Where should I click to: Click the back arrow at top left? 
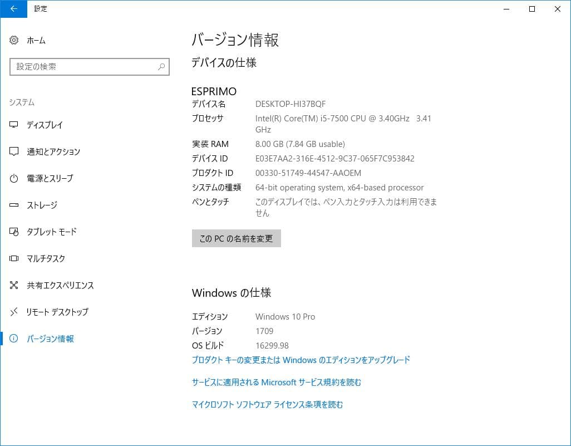coord(13,9)
